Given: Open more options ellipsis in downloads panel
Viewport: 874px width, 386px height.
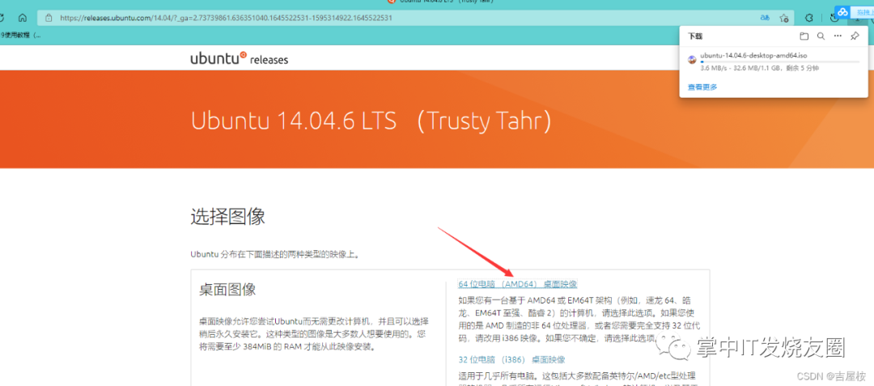Looking at the screenshot, I should [x=838, y=36].
